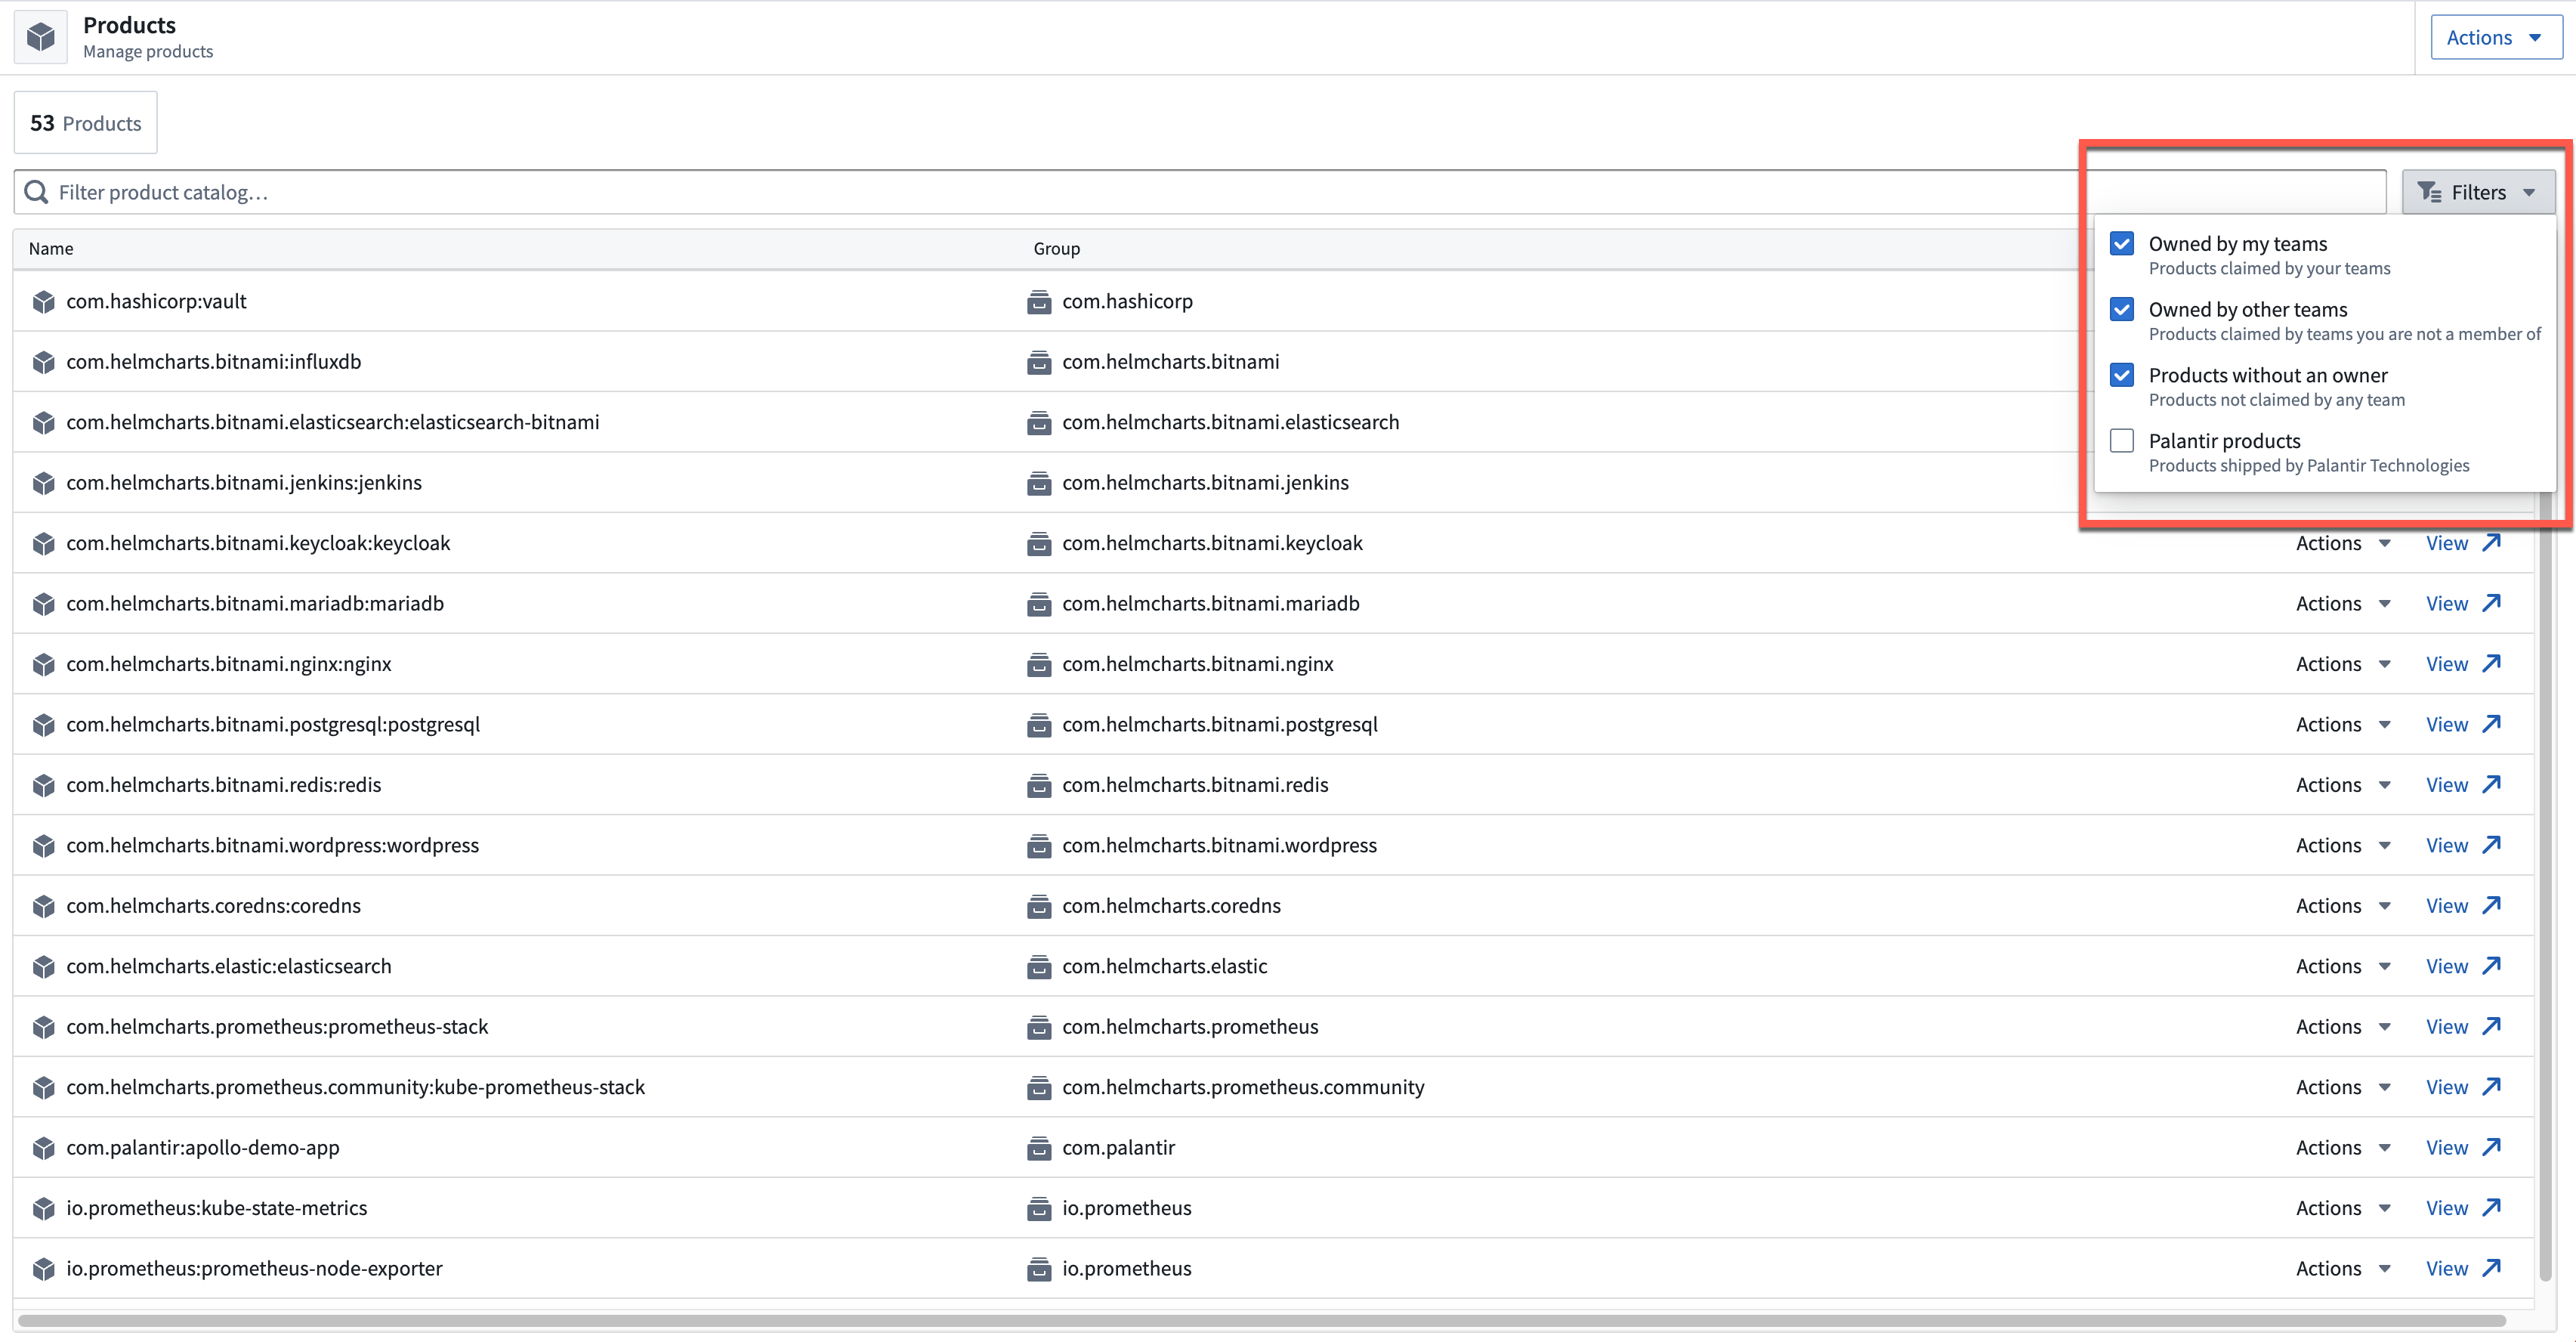Open View link for postgresql row

coord(2463,725)
